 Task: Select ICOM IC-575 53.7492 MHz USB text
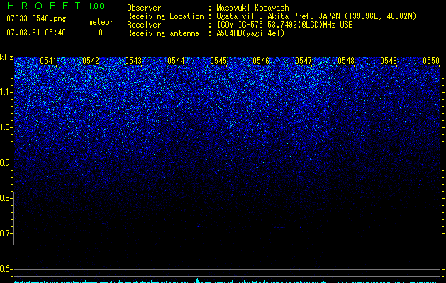tap(284, 25)
